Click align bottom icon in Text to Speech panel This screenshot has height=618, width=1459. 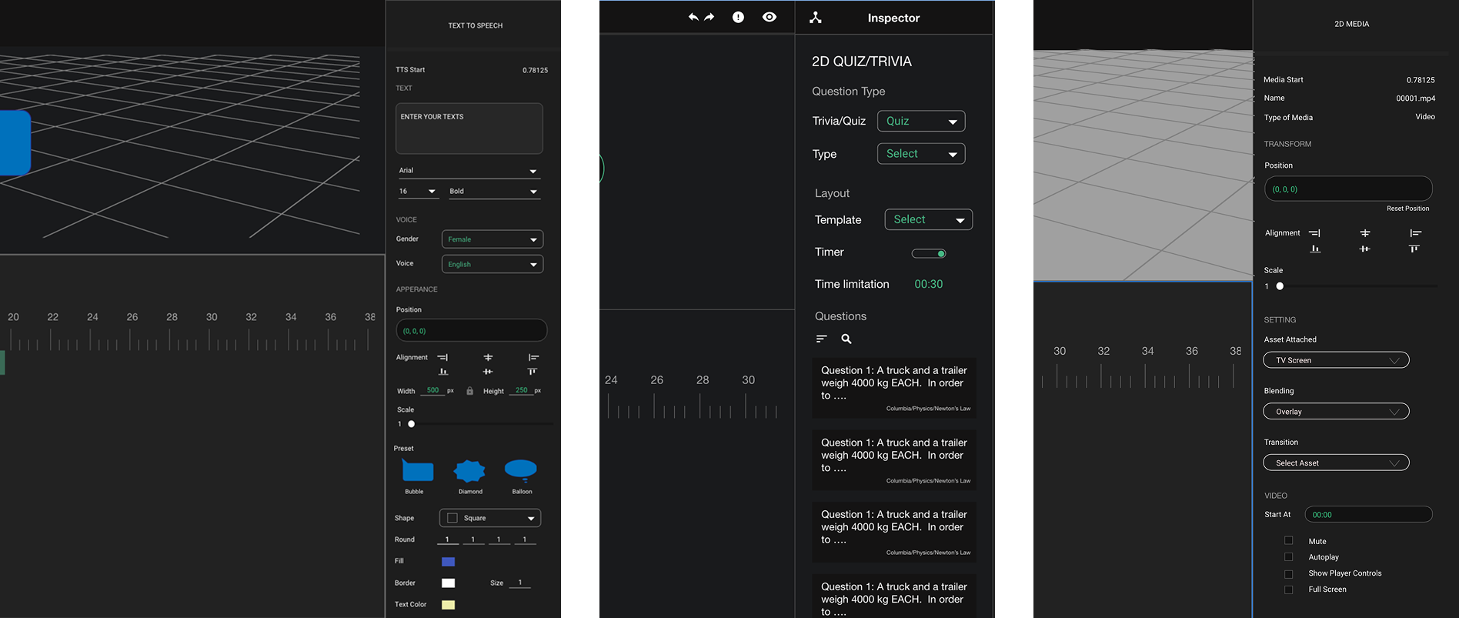click(x=443, y=372)
